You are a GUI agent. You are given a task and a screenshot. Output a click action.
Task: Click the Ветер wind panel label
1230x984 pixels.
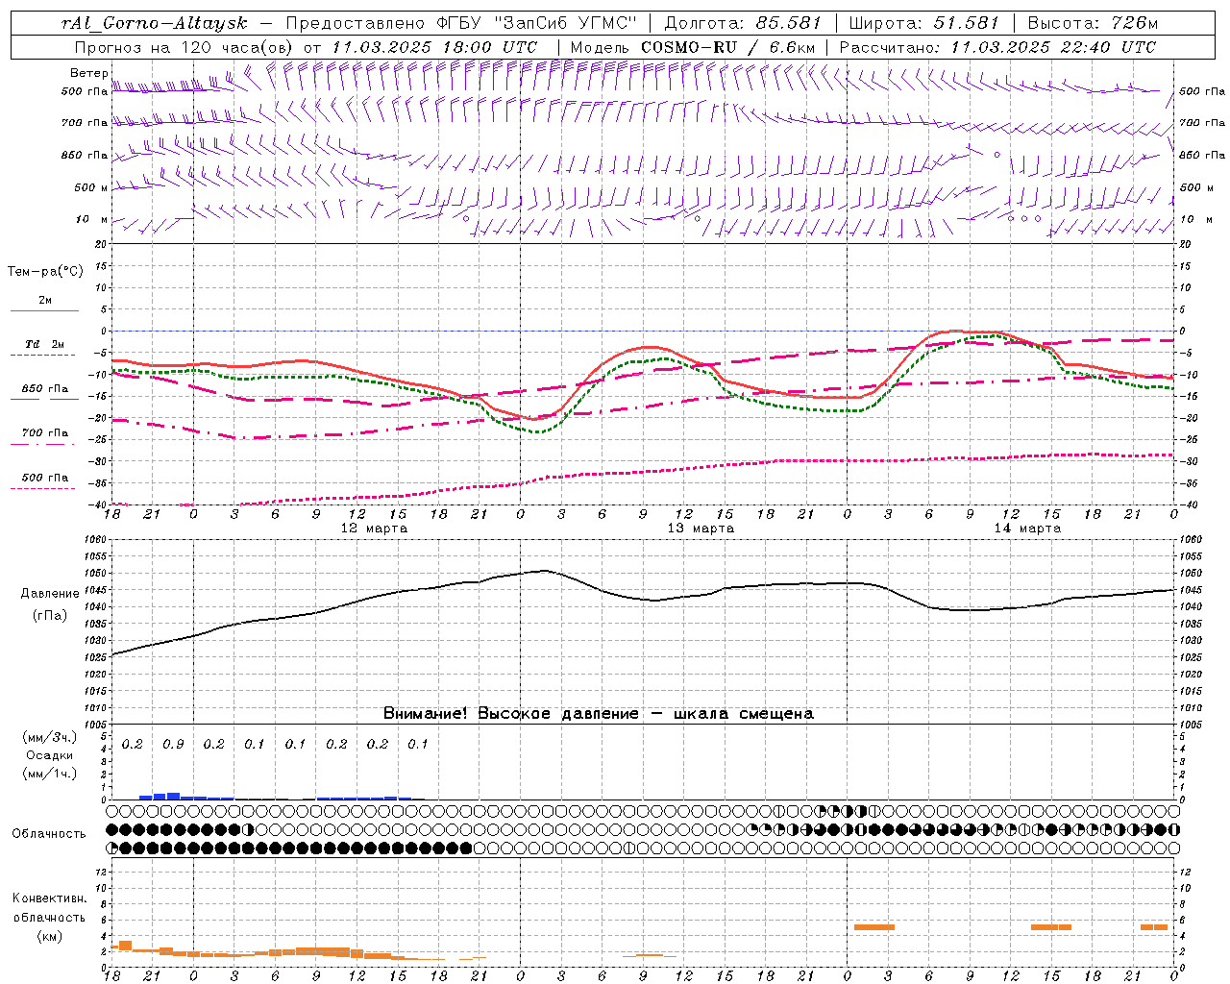pos(88,73)
